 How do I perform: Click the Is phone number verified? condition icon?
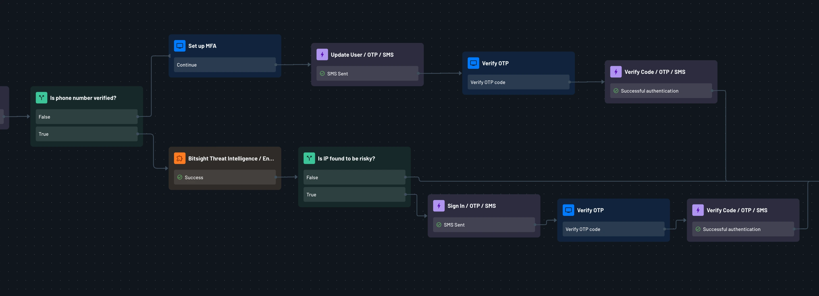tap(41, 98)
